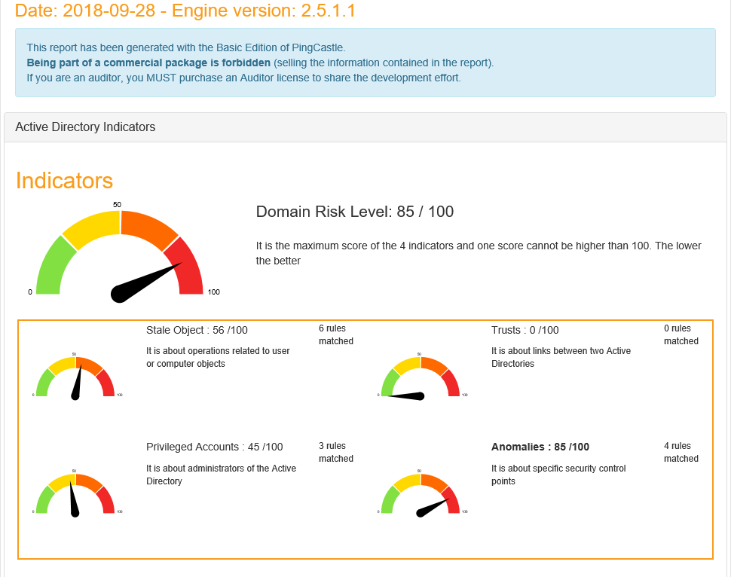This screenshot has height=577, width=731.
Task: Open the Privileged Accounts : 45 /100 heading
Action: pyautogui.click(x=214, y=447)
